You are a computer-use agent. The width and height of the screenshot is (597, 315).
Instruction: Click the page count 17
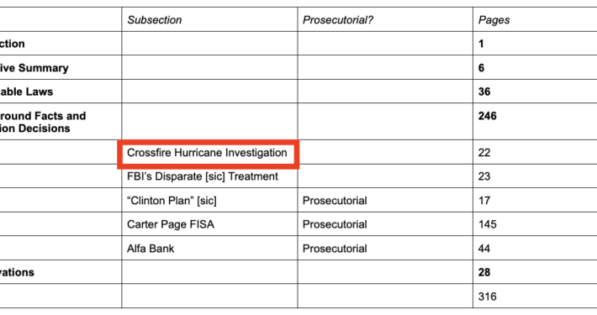[x=484, y=201]
